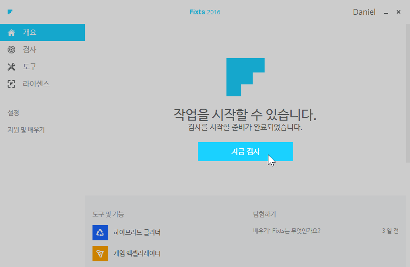Click the orange 게임 엑셀러레이터 icon
Viewport: 410px width, 267px height.
[100, 253]
